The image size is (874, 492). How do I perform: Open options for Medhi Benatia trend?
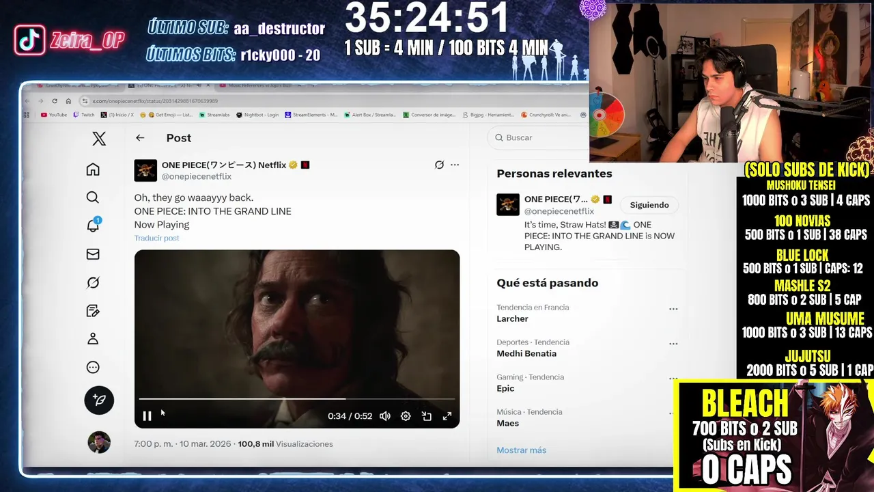[673, 344]
